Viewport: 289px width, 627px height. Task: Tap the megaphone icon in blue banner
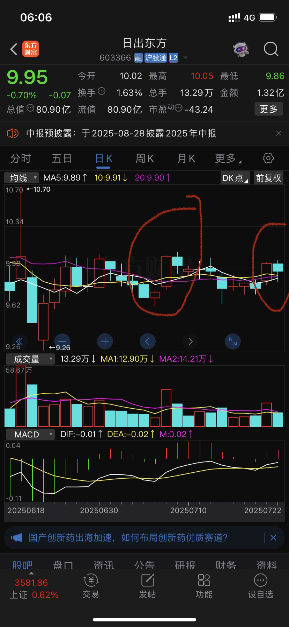(x=16, y=538)
